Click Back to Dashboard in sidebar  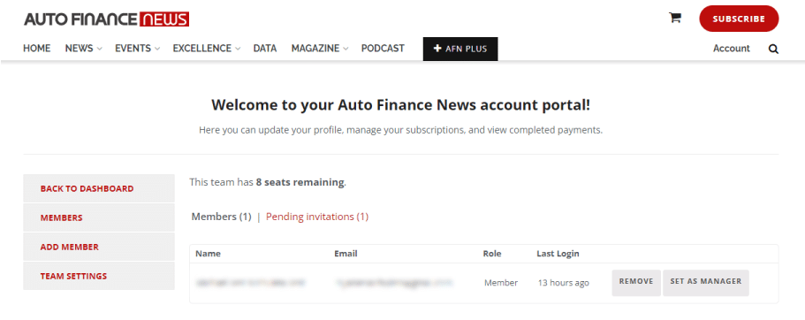pos(99,188)
